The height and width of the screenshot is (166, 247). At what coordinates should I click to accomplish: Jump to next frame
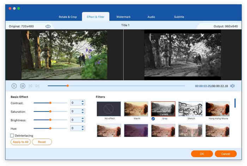(37, 86)
